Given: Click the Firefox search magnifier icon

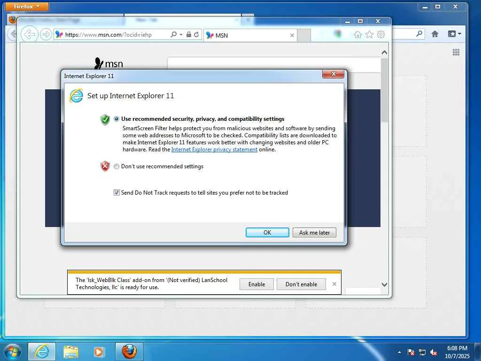Looking at the screenshot, I should pyautogui.click(x=419, y=33).
